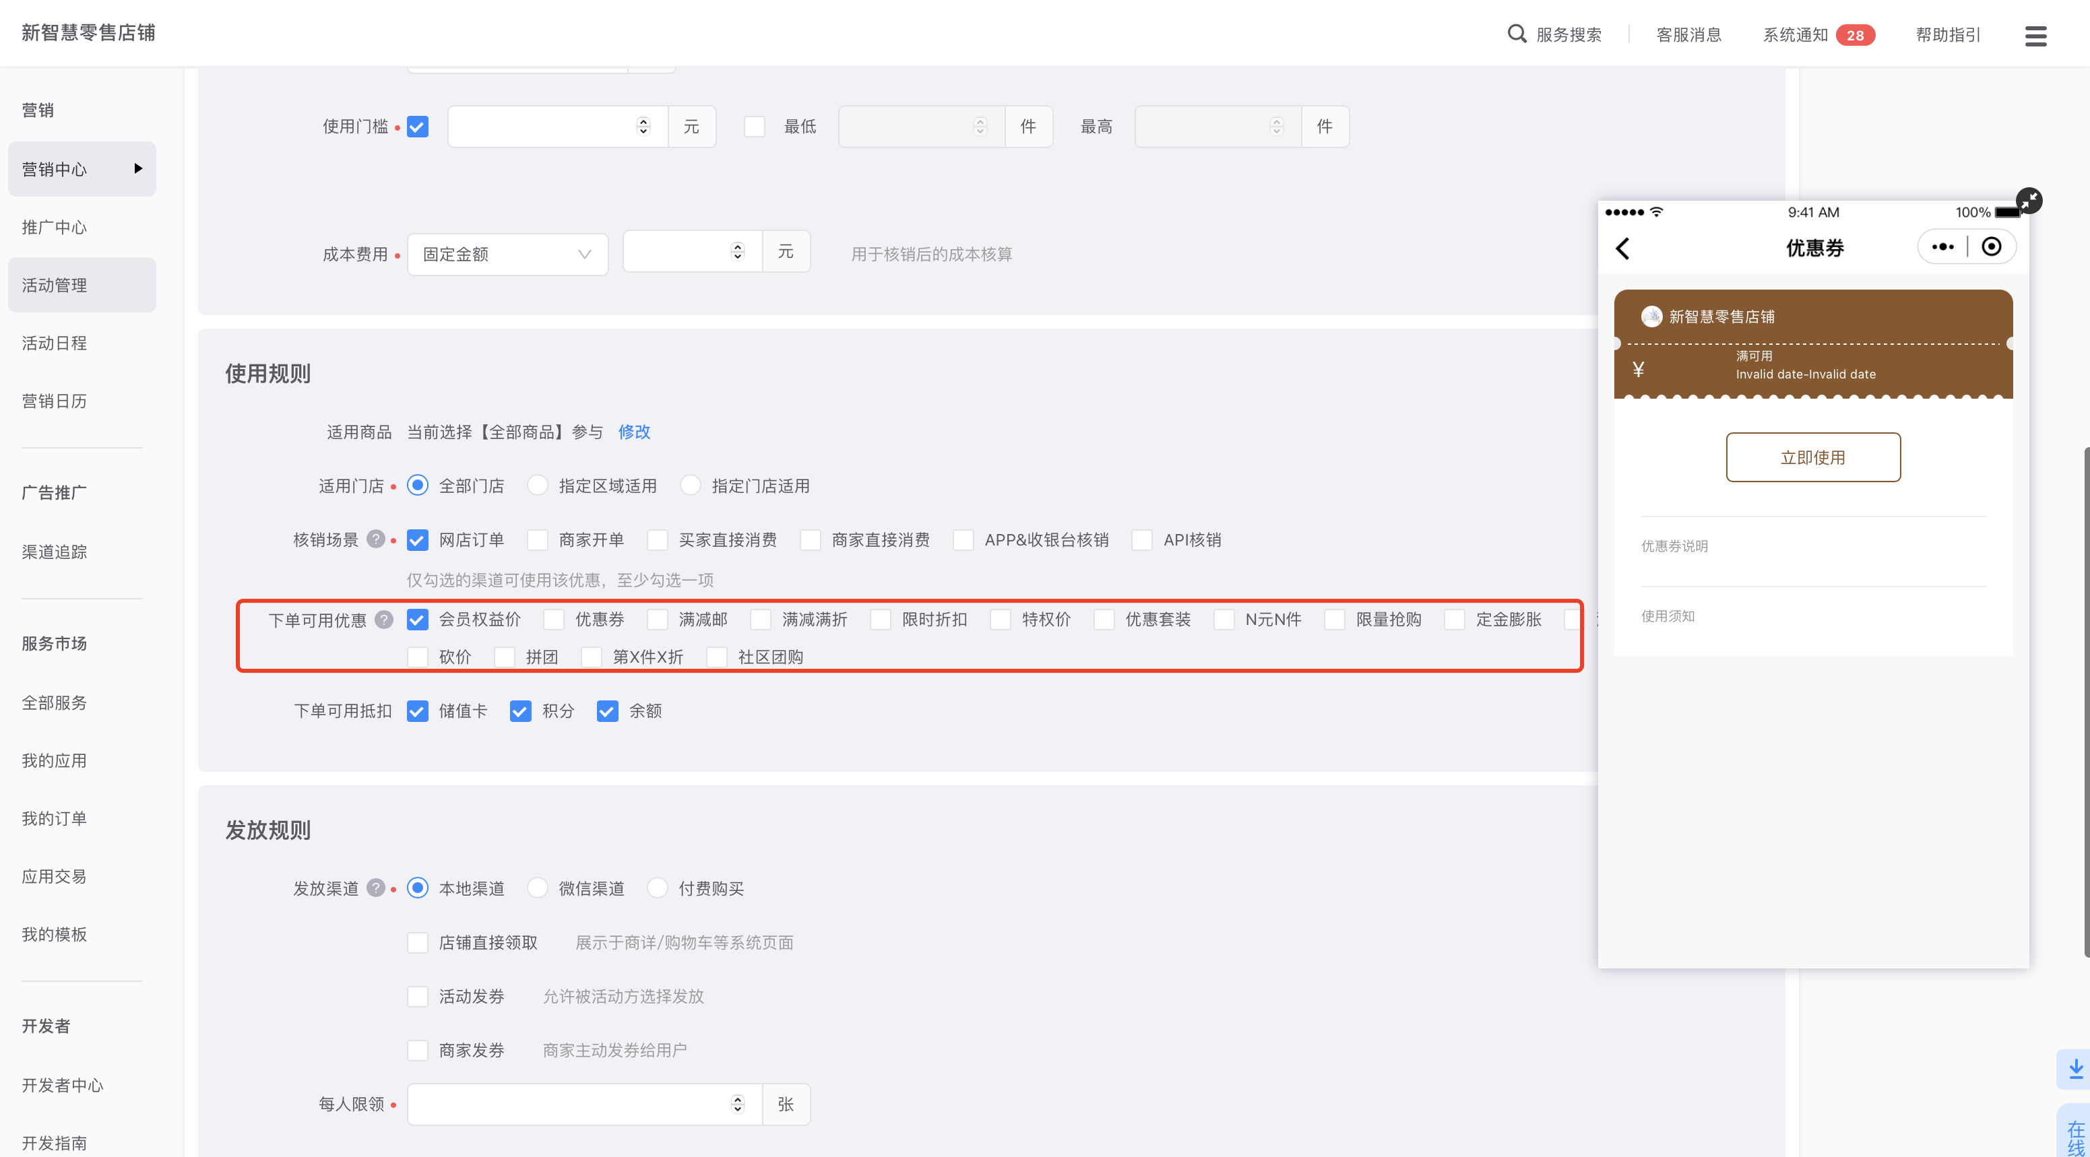Uncheck 会员权益价 checkbox
The width and height of the screenshot is (2090, 1157).
pos(417,620)
